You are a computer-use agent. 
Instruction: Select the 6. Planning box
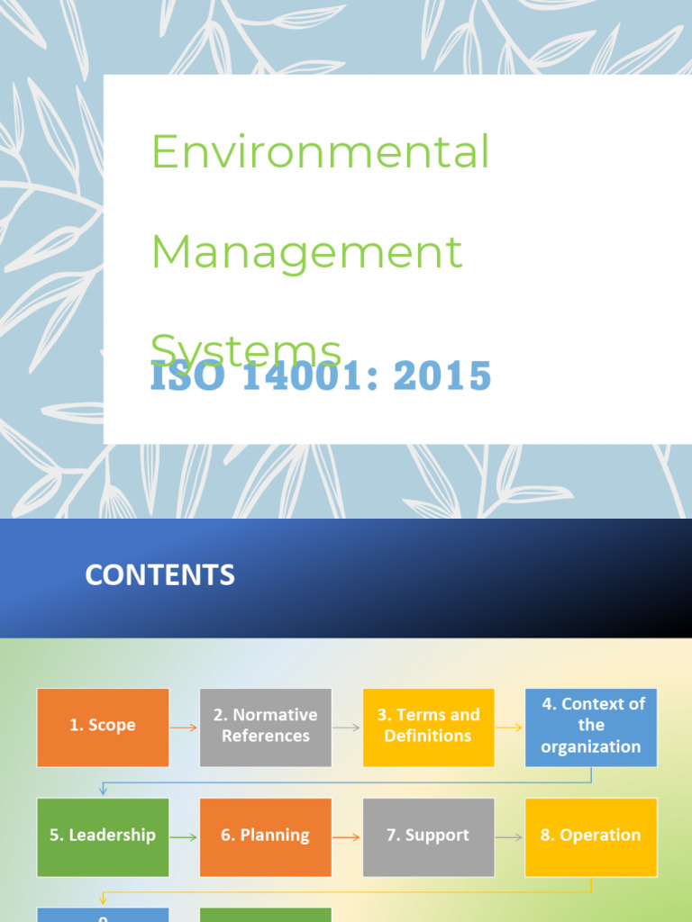(266, 837)
